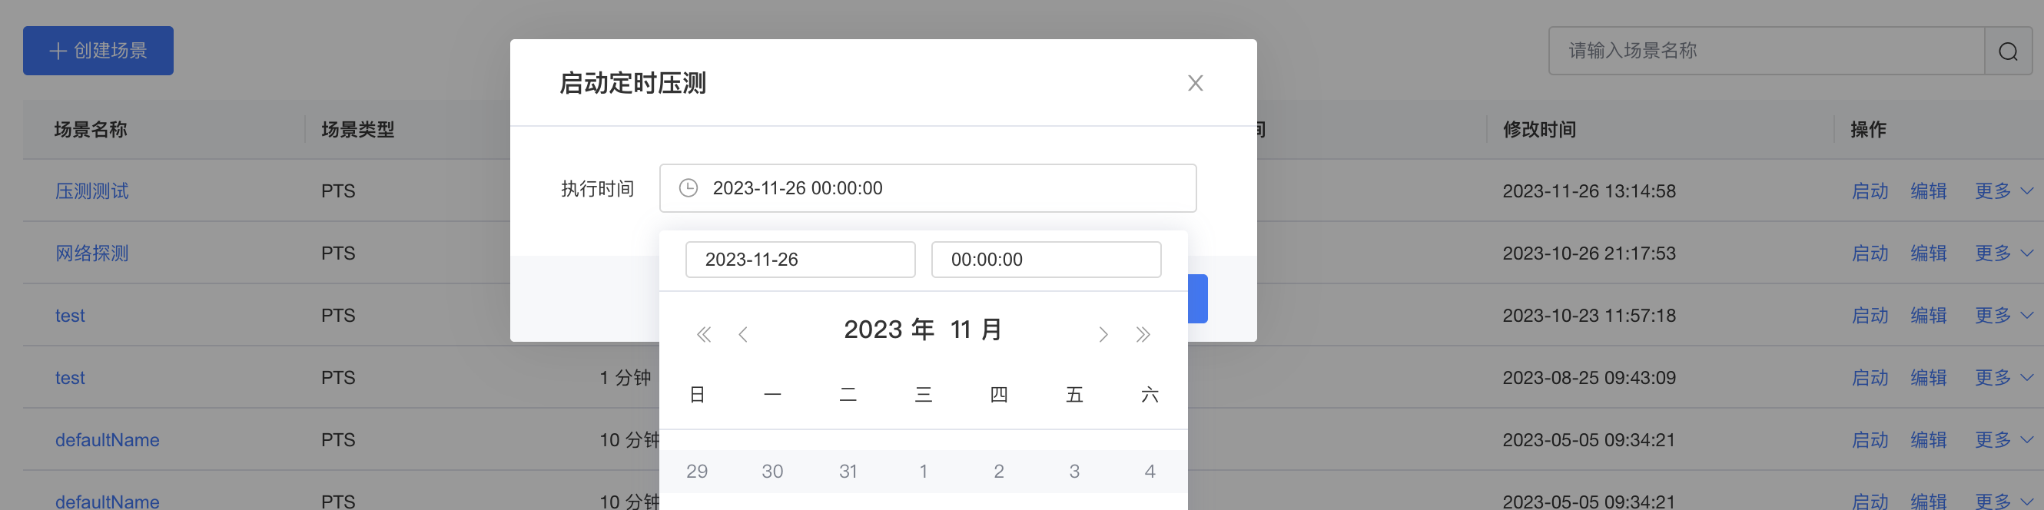The image size is (2044, 510).
Task: Select day 3 in calendar
Action: [x=1073, y=471]
